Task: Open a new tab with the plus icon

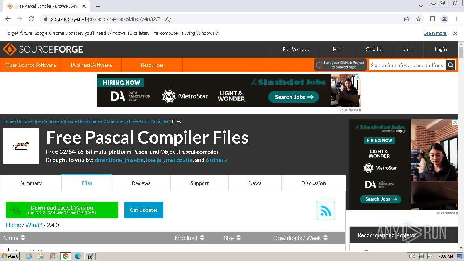Action: (98, 6)
